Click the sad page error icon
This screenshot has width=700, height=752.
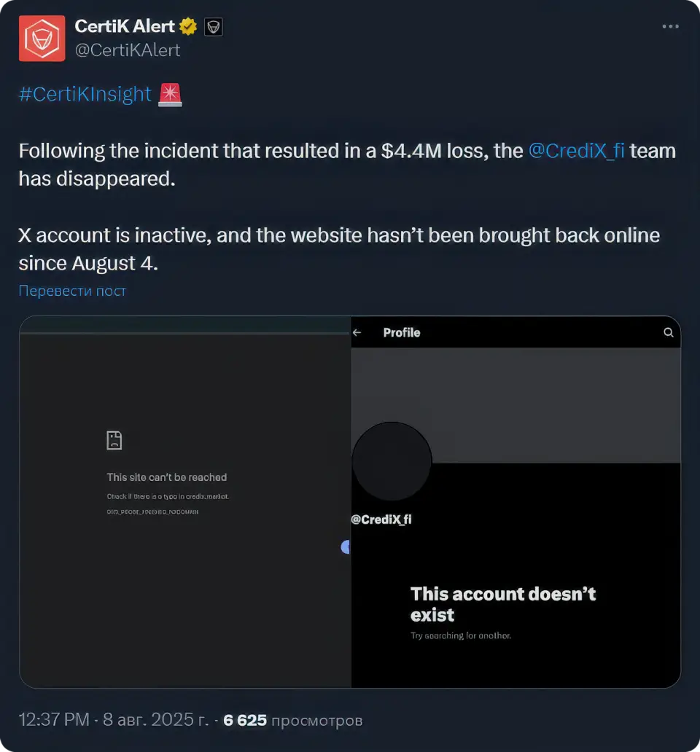114,440
